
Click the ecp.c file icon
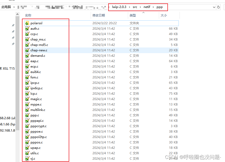coord(27,67)
